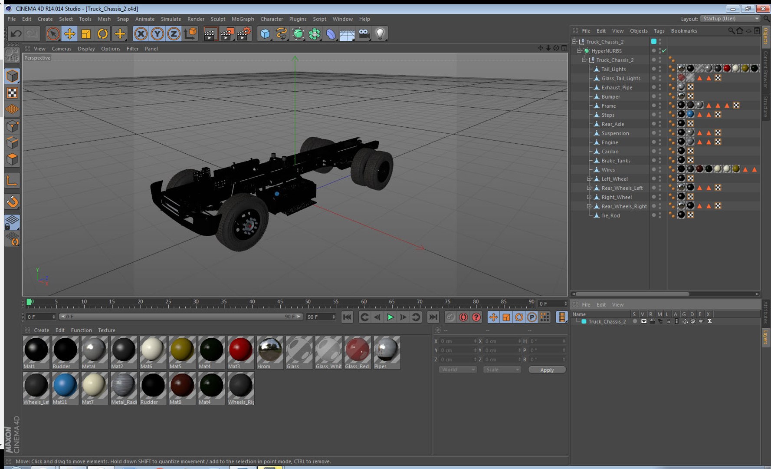Image resolution: width=771 pixels, height=469 pixels.
Task: Toggle snapping with the magnet icon
Action: point(12,201)
